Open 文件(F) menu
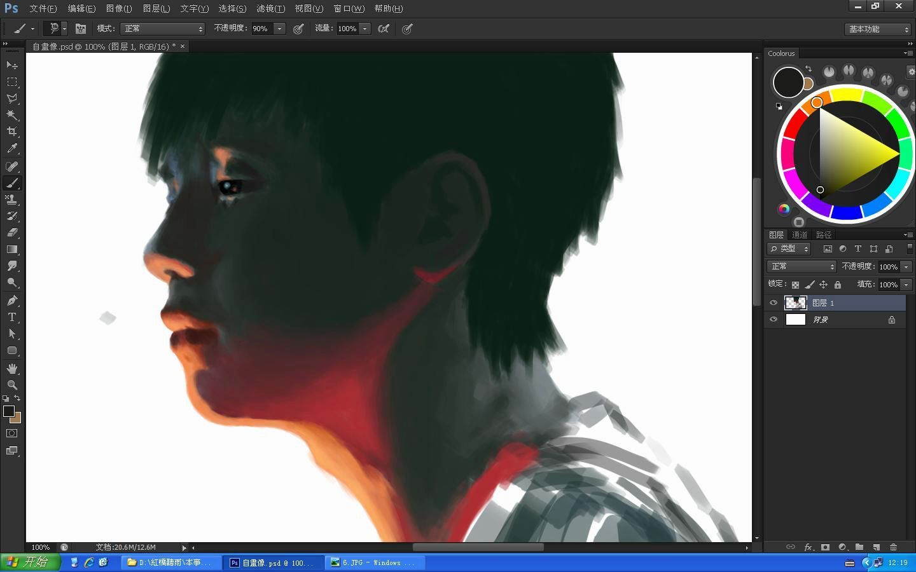The width and height of the screenshot is (916, 572). coord(43,8)
